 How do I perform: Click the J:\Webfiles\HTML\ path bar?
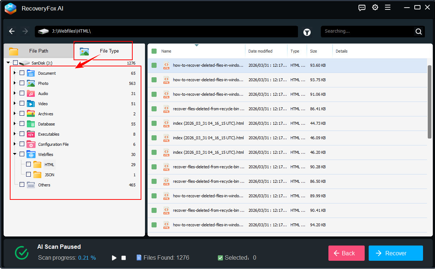(x=166, y=32)
